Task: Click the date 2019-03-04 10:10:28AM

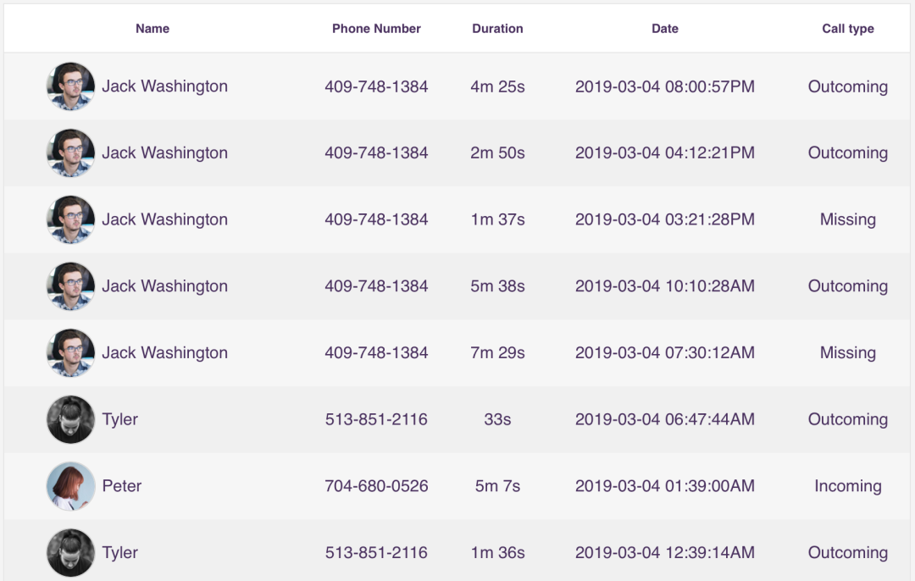Action: [x=665, y=285]
